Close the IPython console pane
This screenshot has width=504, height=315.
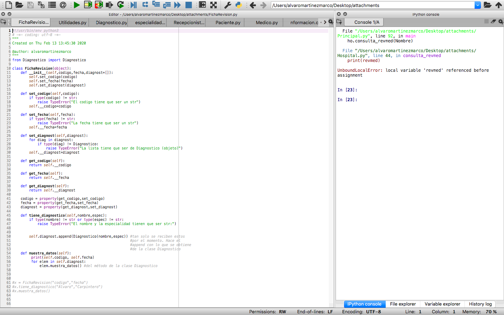point(339,14)
